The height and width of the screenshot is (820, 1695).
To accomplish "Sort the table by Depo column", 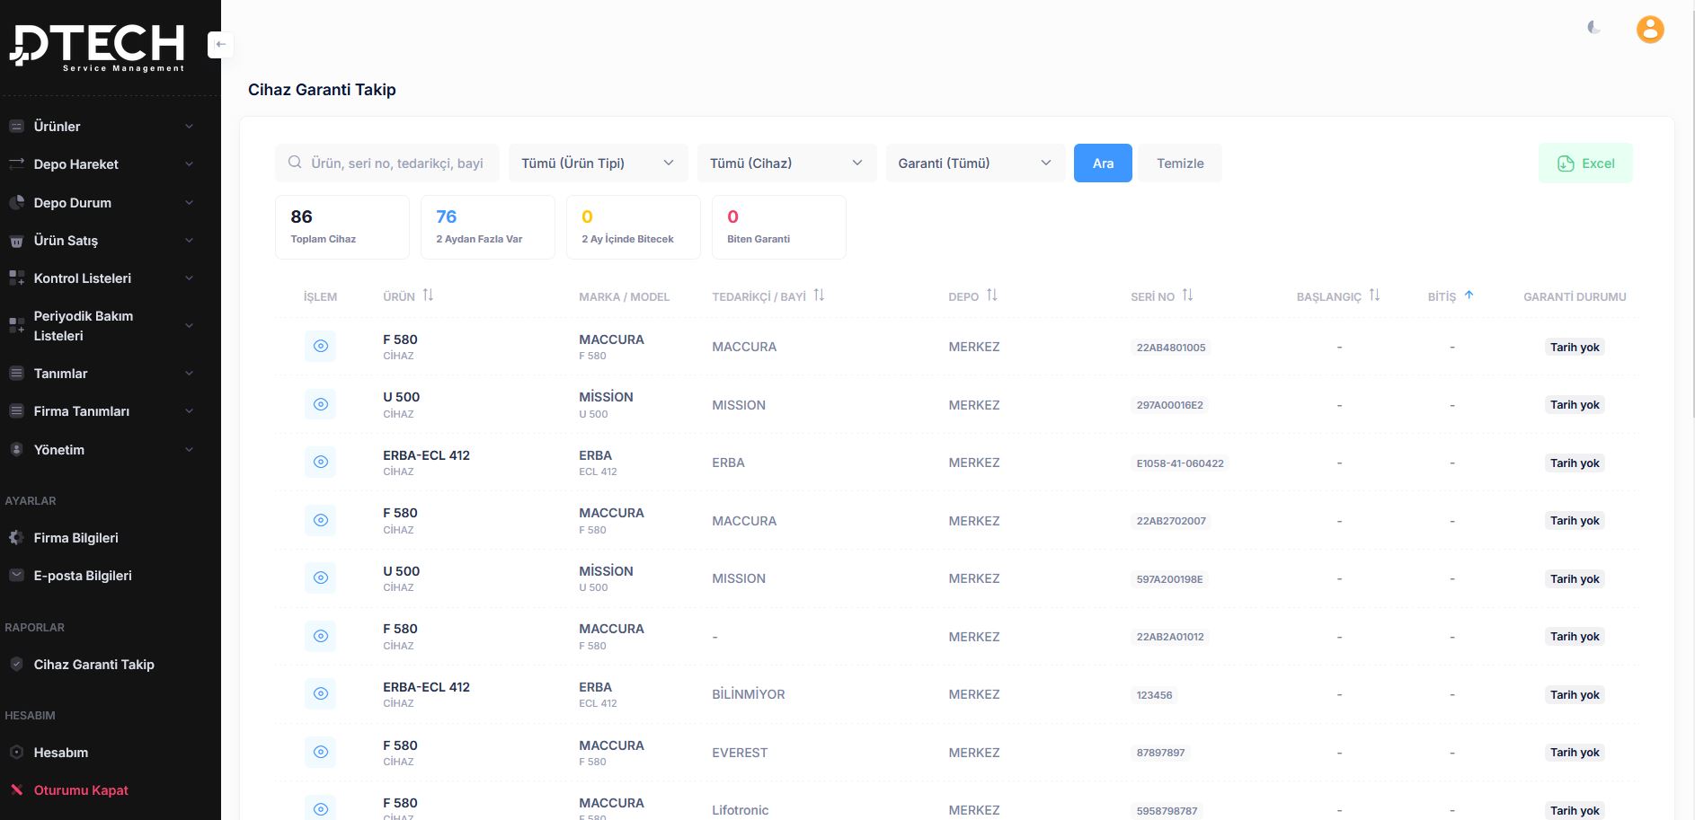I will (x=992, y=295).
